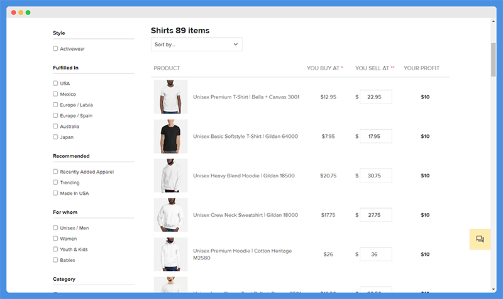The height and width of the screenshot is (299, 503).
Task: Edit the 30.75 sell price field
Action: coord(375,176)
